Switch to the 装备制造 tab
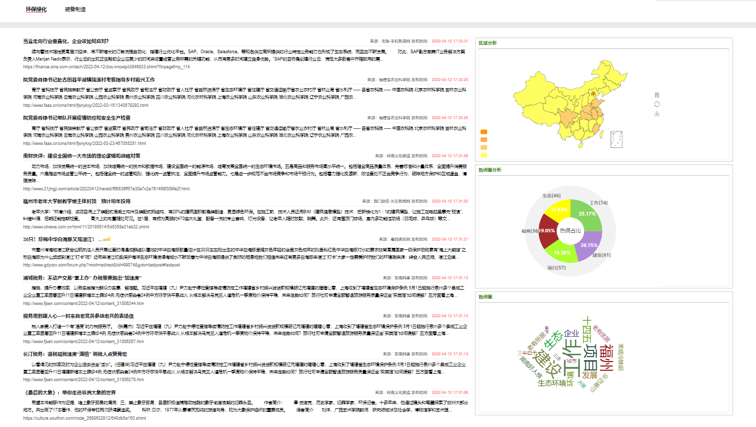756x427 pixels. click(x=75, y=9)
